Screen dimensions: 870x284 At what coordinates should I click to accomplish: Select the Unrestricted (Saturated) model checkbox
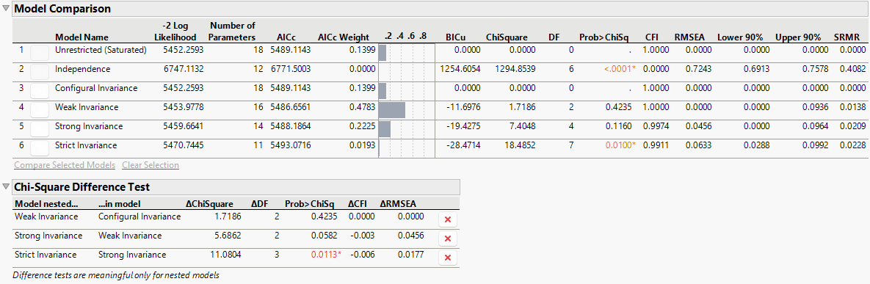[40, 53]
